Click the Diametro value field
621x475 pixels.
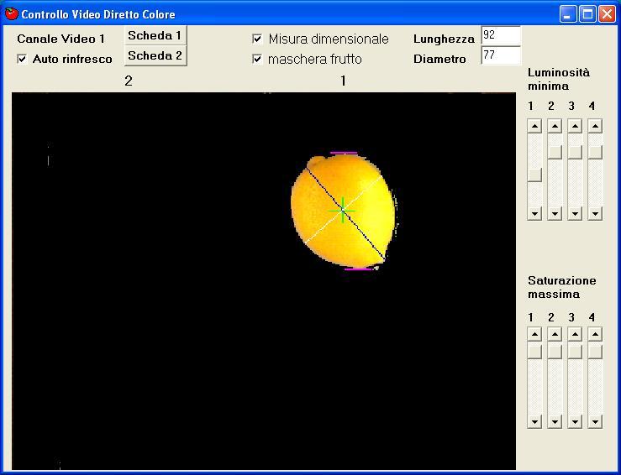(x=500, y=56)
